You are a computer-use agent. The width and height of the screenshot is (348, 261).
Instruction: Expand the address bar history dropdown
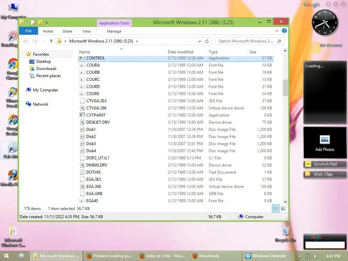pos(199,41)
